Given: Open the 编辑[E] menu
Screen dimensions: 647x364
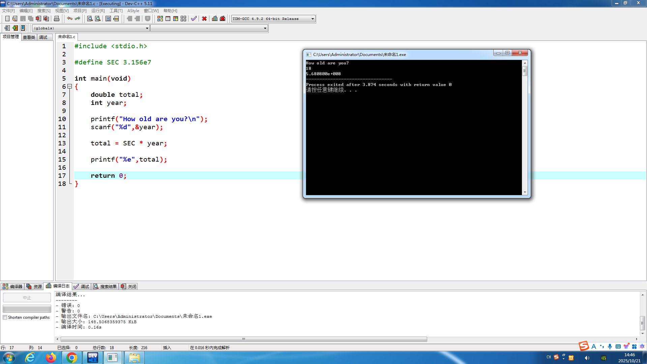Looking at the screenshot, I should point(26,11).
